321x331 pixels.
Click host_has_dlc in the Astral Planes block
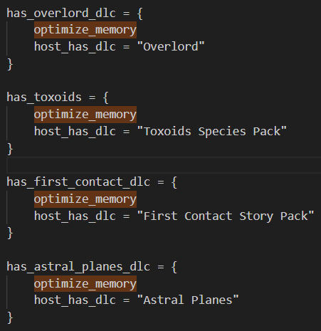(75, 300)
